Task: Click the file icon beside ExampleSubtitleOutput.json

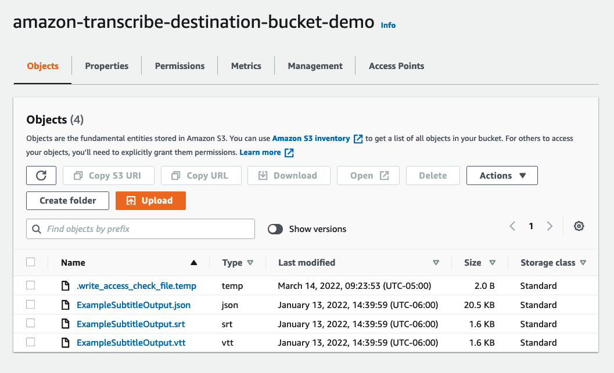Action: pos(66,305)
